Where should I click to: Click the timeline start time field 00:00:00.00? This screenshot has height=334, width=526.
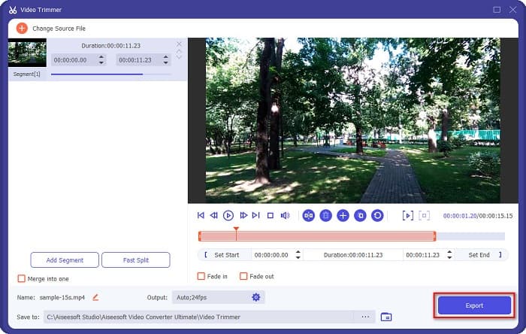click(271, 255)
